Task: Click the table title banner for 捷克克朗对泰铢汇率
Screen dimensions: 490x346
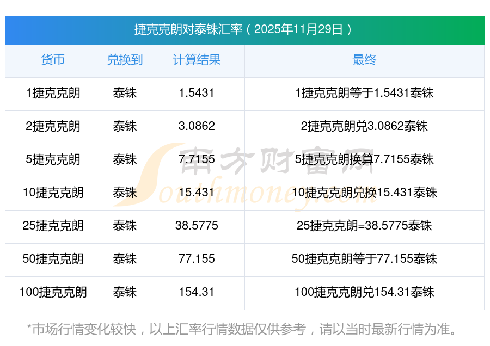Action: point(244,30)
